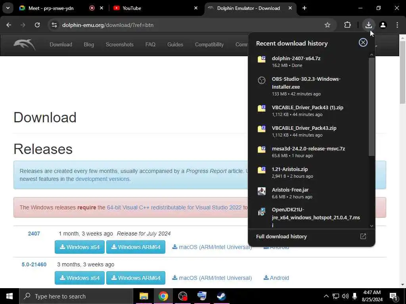Go back to previous page
This screenshot has height=304, width=406.
(x=9, y=25)
